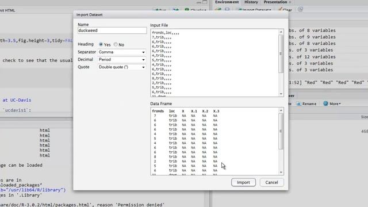
Task: Open the More menu in Files pane
Action: (332, 103)
